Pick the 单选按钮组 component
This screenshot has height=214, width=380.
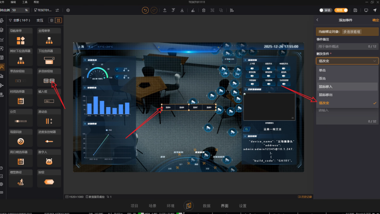point(21,78)
